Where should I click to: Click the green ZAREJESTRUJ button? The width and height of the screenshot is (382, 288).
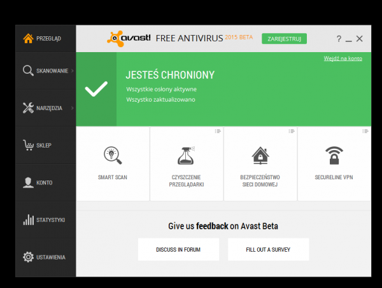click(285, 39)
